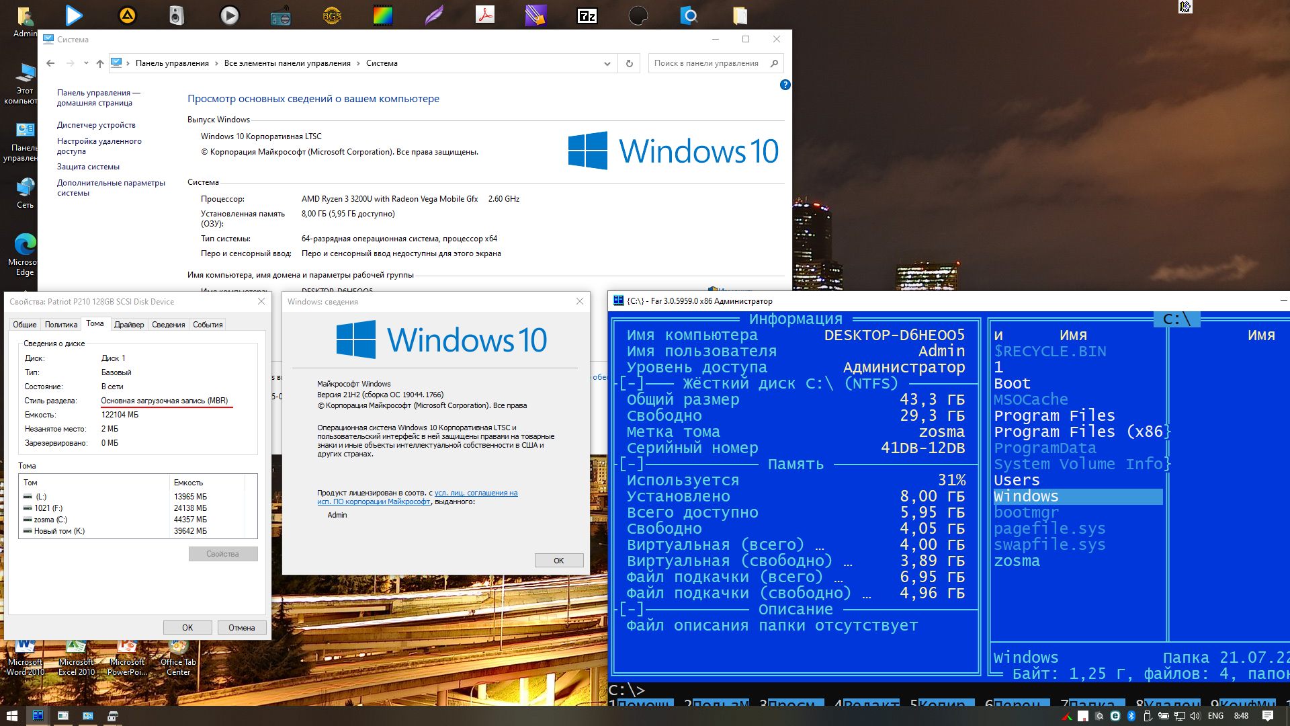Click the refresh button beside address bar
The width and height of the screenshot is (1290, 726).
[x=629, y=63]
